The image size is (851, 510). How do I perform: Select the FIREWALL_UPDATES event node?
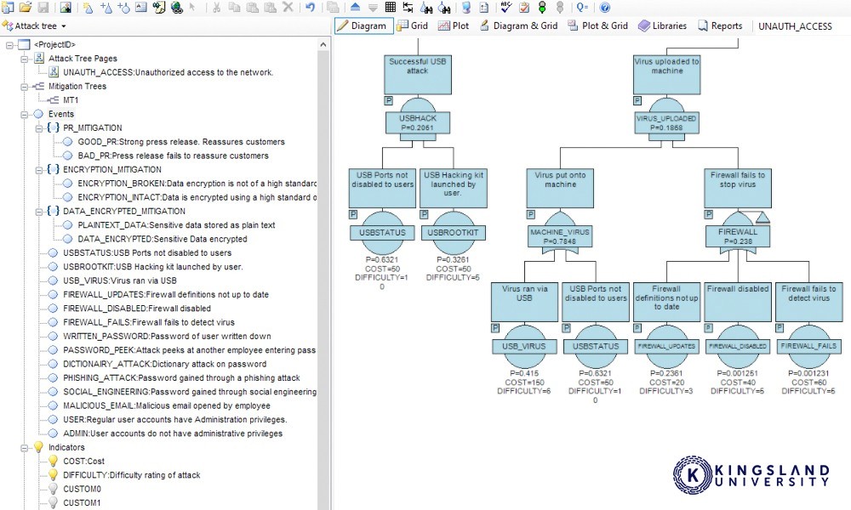point(666,346)
